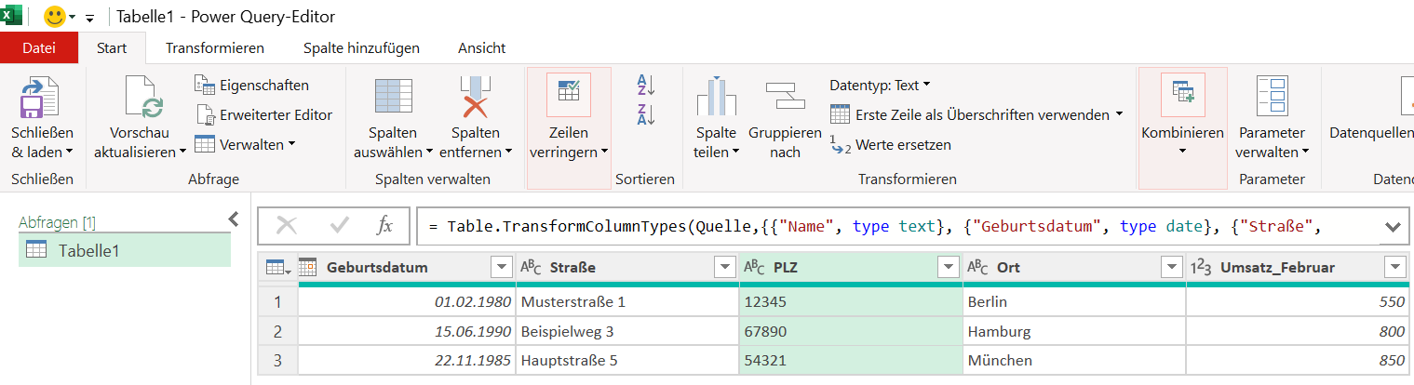Open Spalten entfernen dropdown arrow
Image resolution: width=1414 pixels, height=385 pixels.
[509, 153]
